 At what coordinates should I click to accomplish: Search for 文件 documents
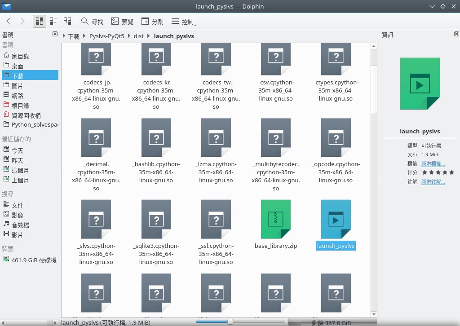(30, 205)
